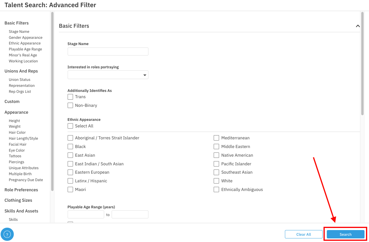369x242 pixels.
Task: Tick Select All under Ethnic Appearance
Action: 70,126
